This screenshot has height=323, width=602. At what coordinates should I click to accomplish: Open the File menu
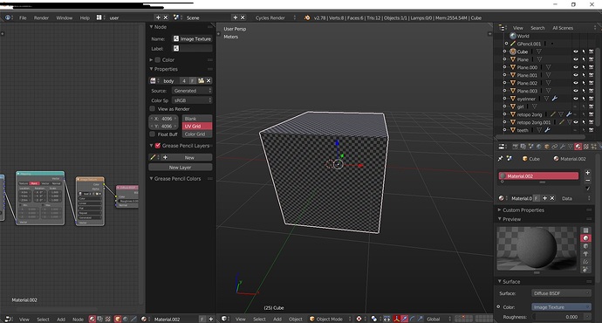click(23, 17)
